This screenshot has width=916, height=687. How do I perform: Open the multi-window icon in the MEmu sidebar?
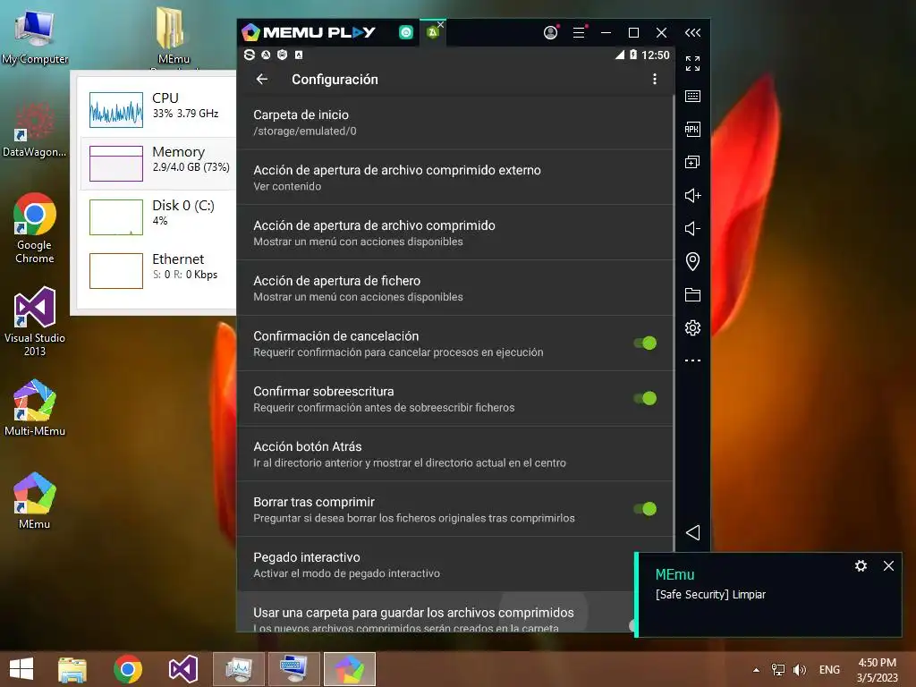(692, 162)
